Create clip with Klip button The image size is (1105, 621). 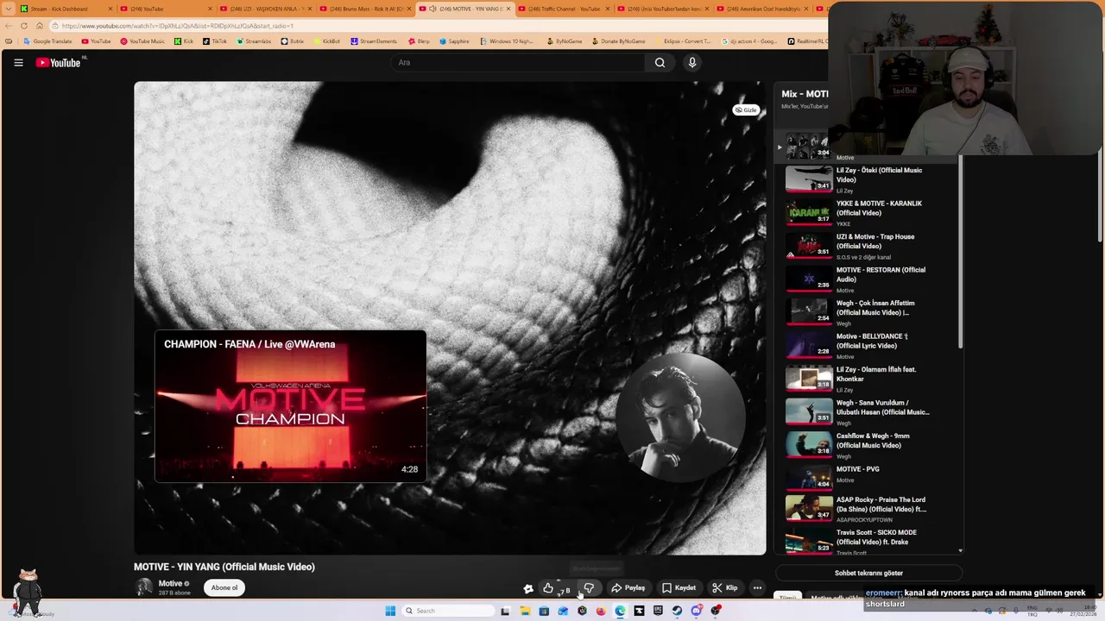pyautogui.click(x=724, y=588)
